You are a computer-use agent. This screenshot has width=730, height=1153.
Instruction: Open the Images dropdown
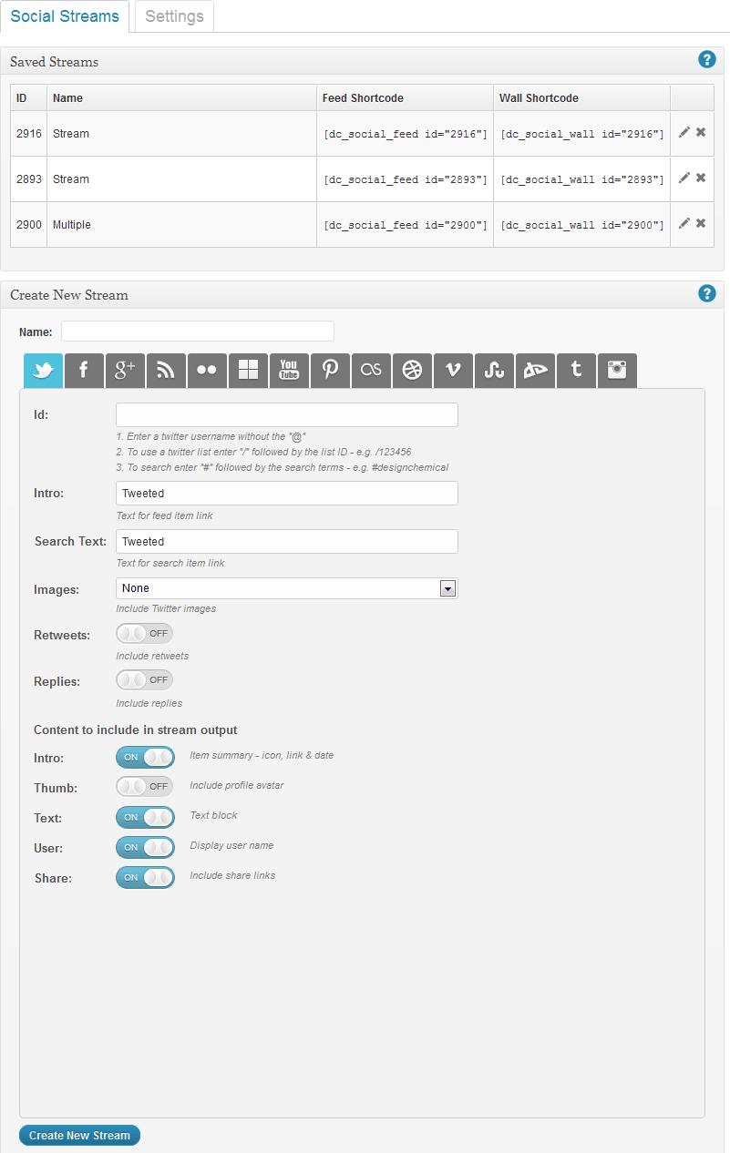[x=447, y=587]
